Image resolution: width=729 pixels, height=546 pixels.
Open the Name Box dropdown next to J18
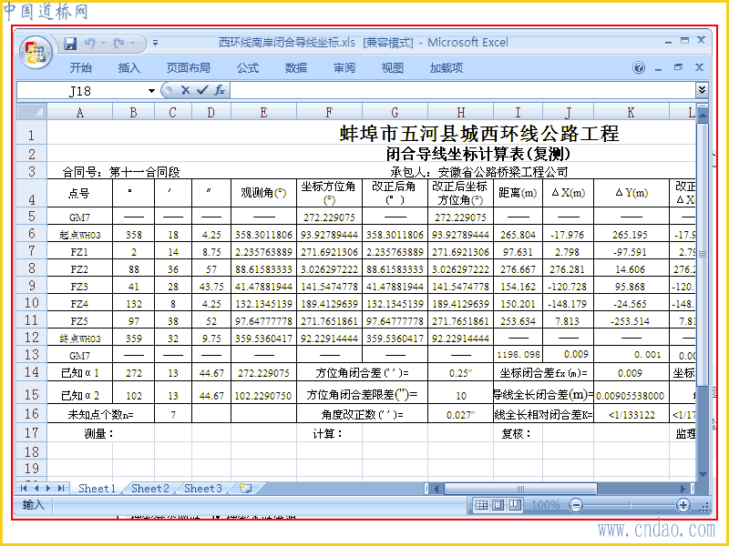pyautogui.click(x=151, y=90)
